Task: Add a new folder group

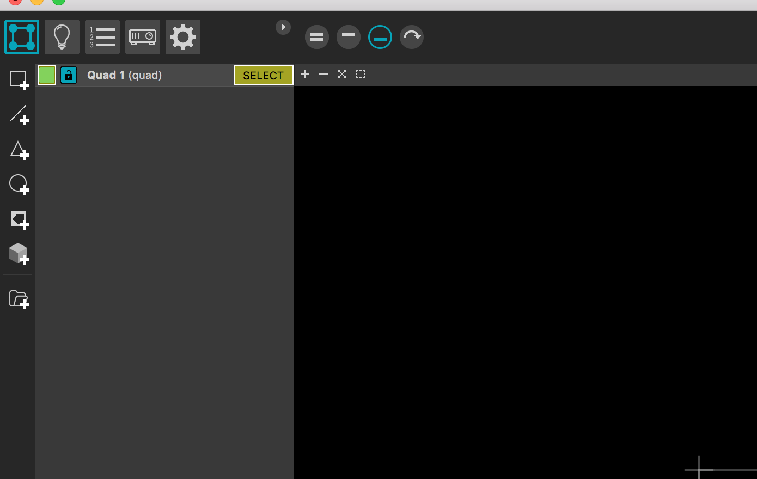Action: 19,299
